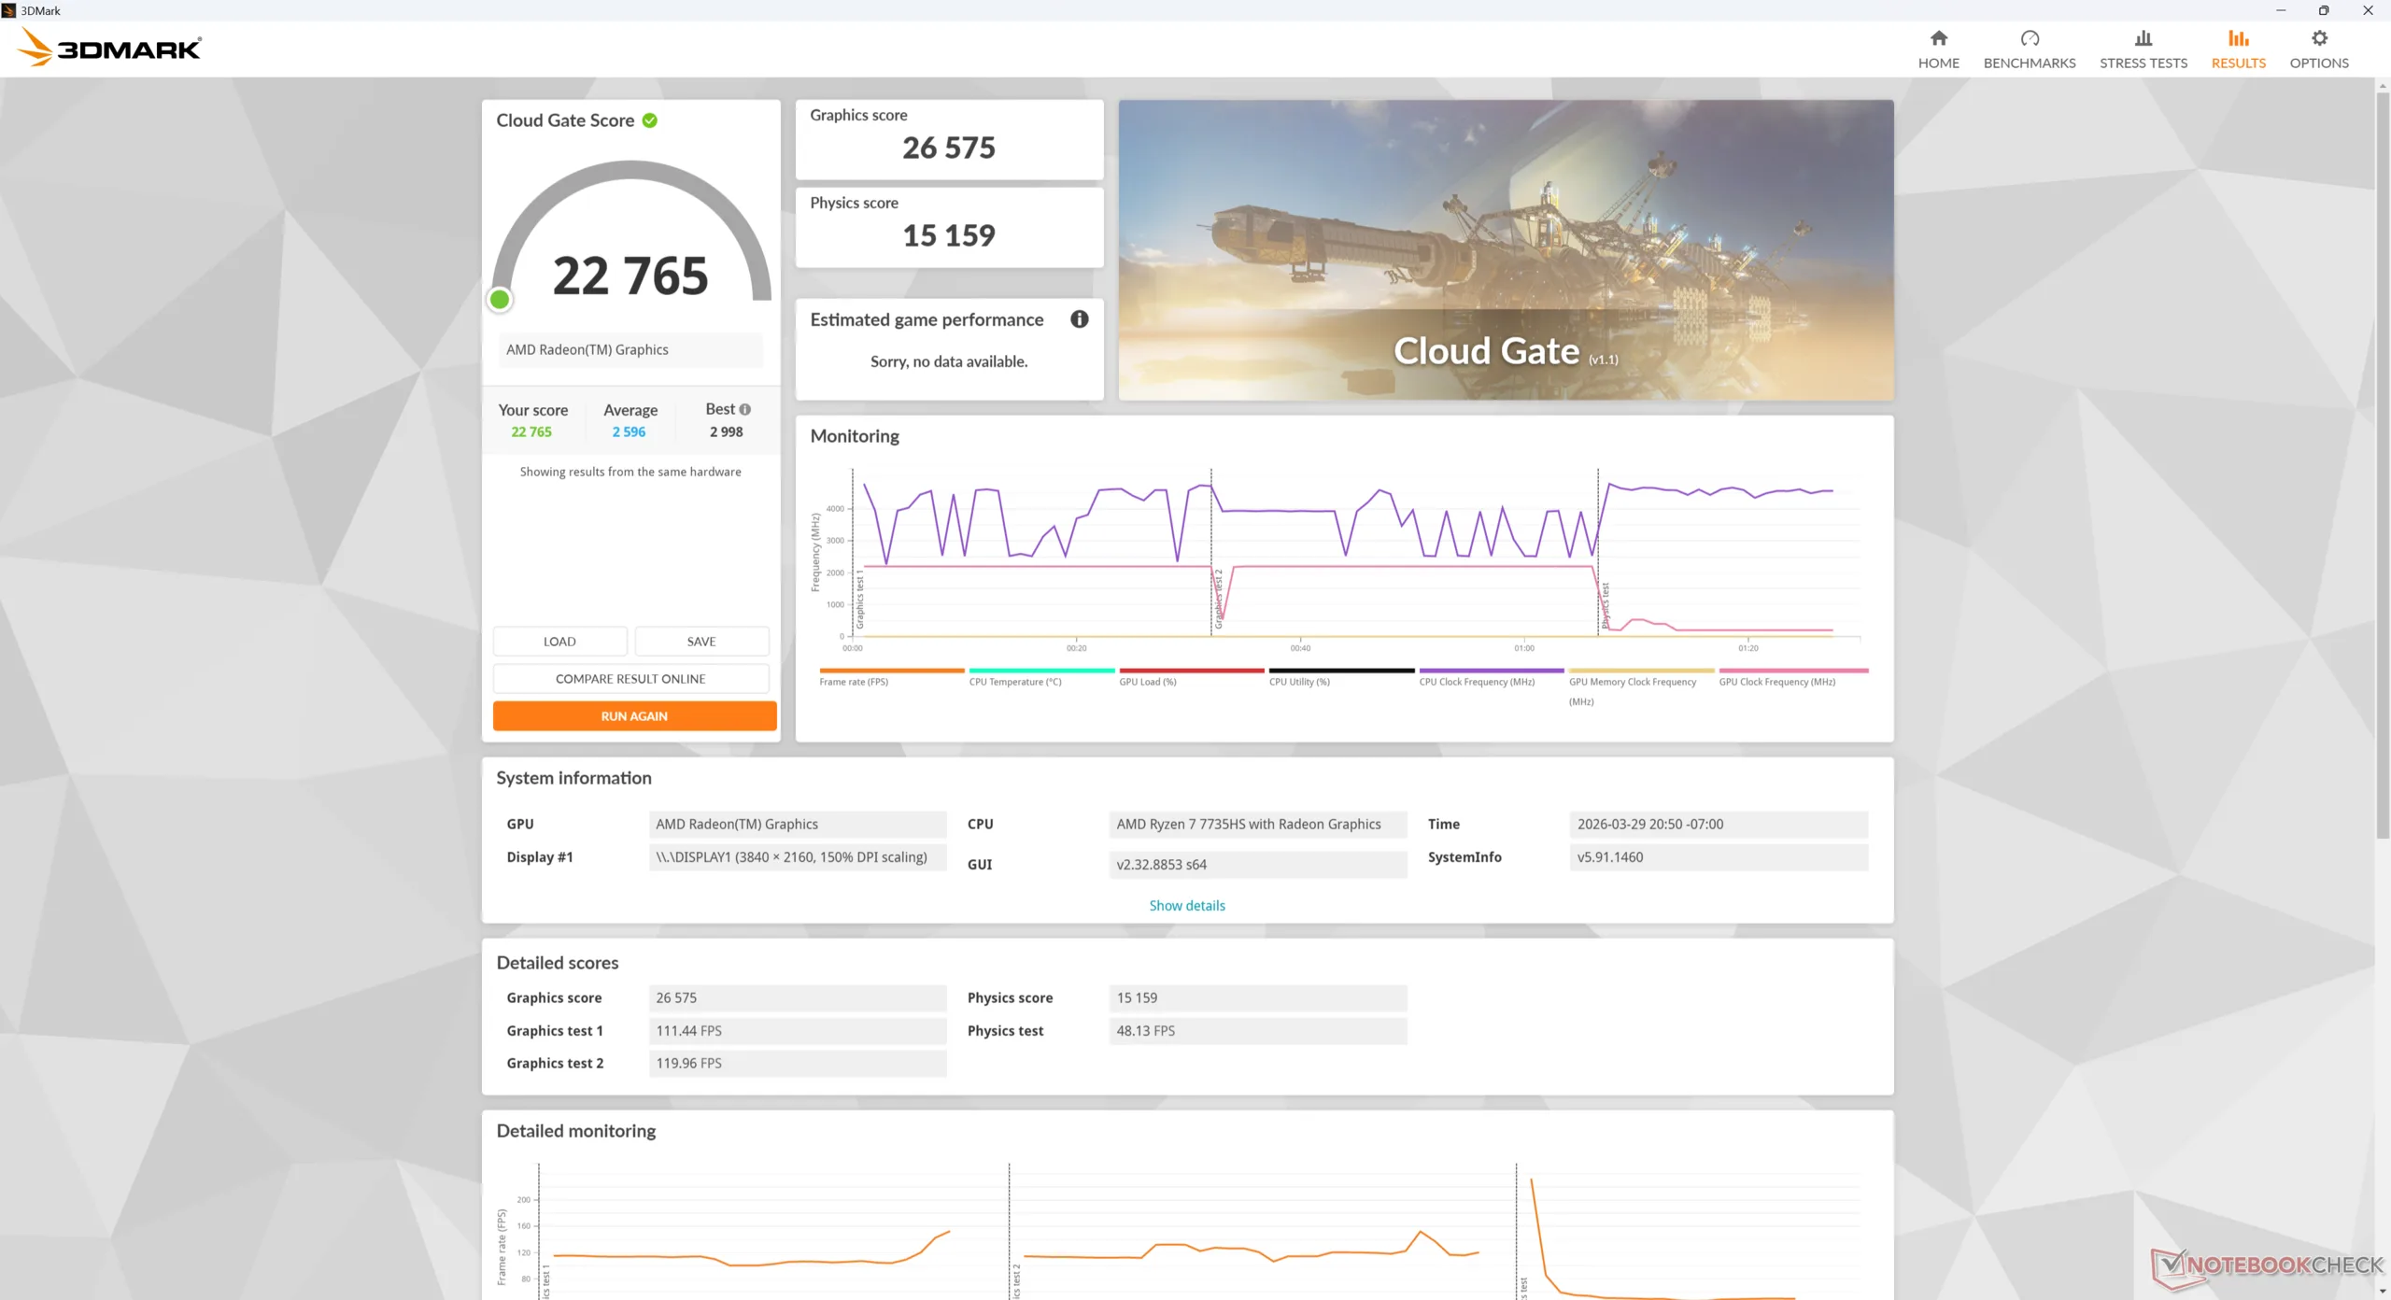Click the estimated game performance info icon
Image resolution: width=2391 pixels, height=1300 pixels.
tap(1079, 319)
